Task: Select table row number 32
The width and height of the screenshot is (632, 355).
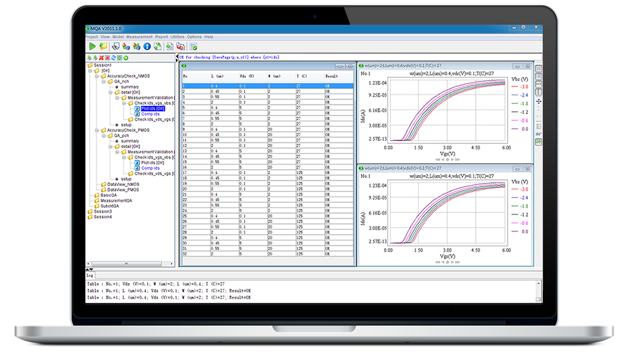Action: pos(267,254)
